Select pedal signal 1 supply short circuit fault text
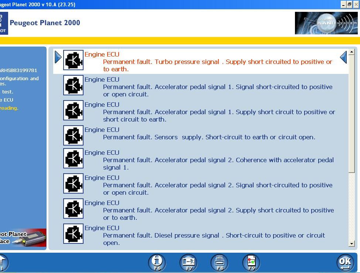360x273 pixels. tap(219, 116)
